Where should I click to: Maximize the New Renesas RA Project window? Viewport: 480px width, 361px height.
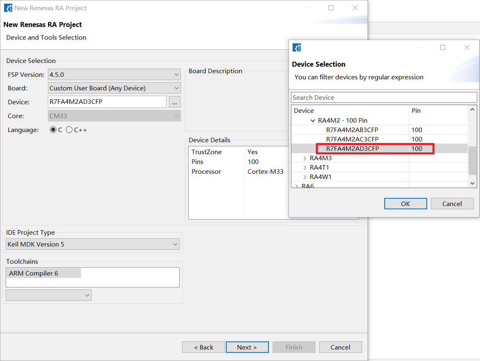pyautogui.click(x=331, y=8)
